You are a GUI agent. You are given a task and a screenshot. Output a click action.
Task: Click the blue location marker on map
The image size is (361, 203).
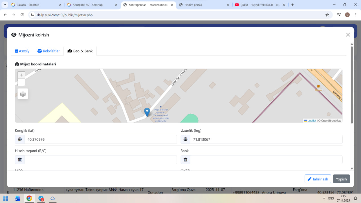pyautogui.click(x=147, y=112)
